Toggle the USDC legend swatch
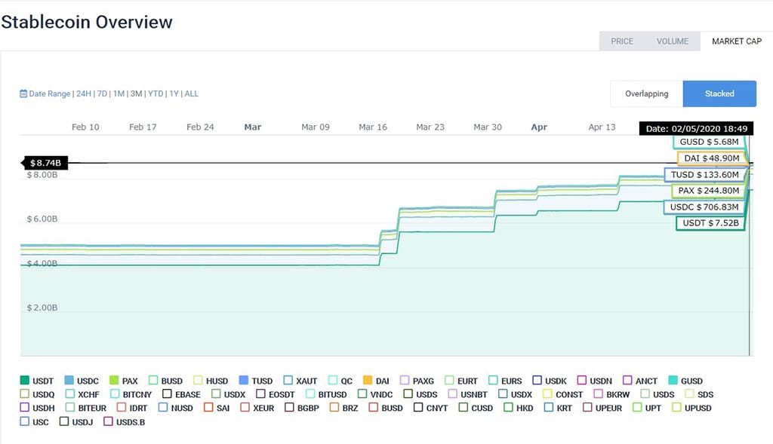The width and height of the screenshot is (773, 444). pyautogui.click(x=69, y=381)
